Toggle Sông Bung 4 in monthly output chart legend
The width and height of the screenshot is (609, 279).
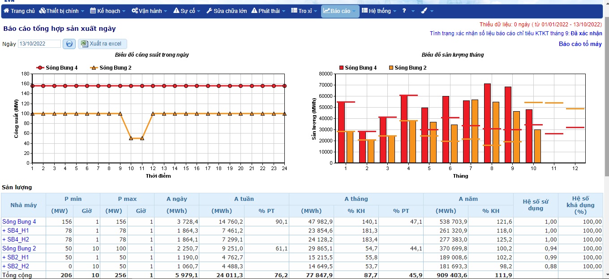(358, 68)
